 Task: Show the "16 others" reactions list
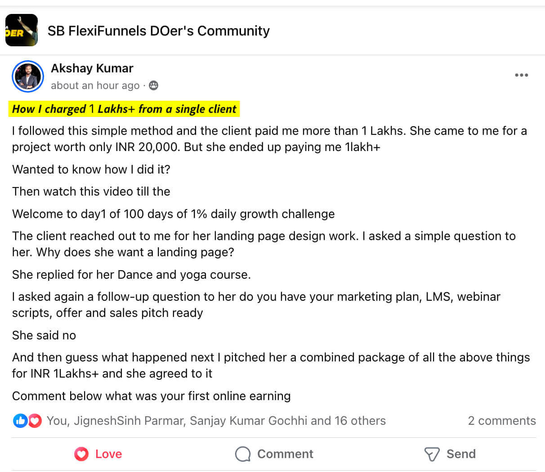[360, 421]
